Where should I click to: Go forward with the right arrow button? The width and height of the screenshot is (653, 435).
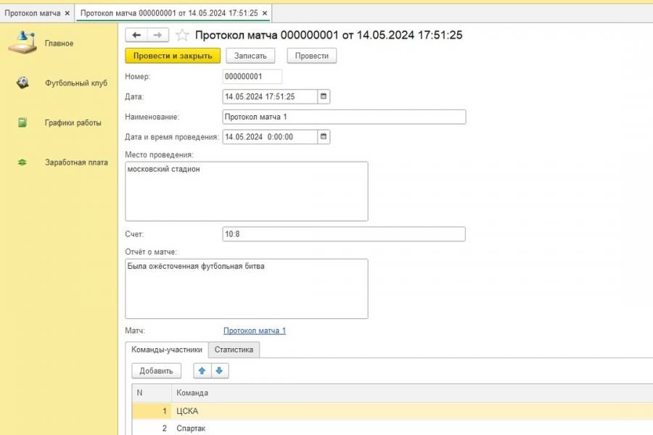pyautogui.click(x=158, y=35)
